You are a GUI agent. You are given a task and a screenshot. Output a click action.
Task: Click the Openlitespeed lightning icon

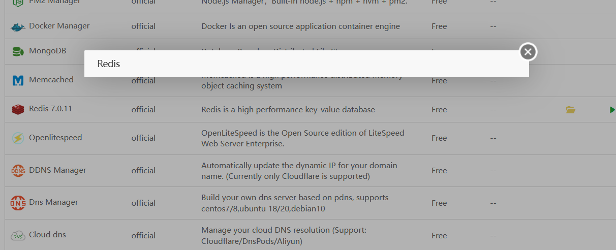click(x=18, y=138)
